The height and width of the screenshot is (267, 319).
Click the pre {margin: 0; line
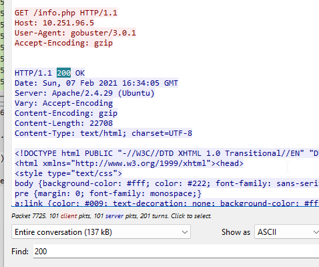click(x=108, y=193)
